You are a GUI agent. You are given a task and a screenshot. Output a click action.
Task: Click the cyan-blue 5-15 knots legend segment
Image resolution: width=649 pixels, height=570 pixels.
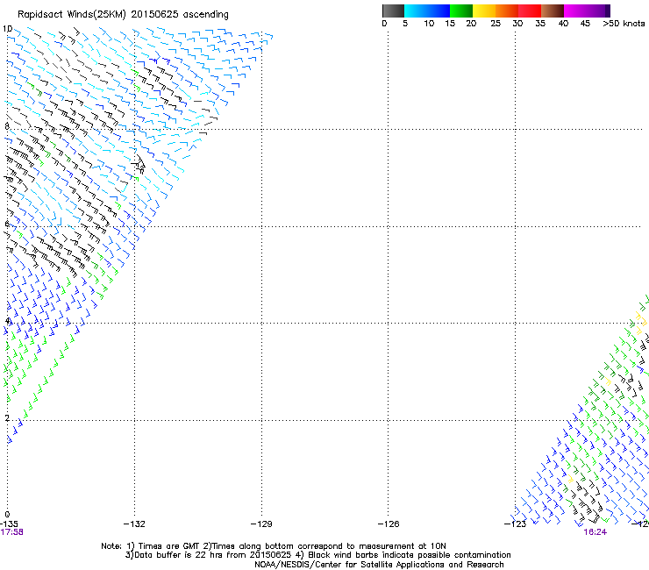tap(427, 11)
